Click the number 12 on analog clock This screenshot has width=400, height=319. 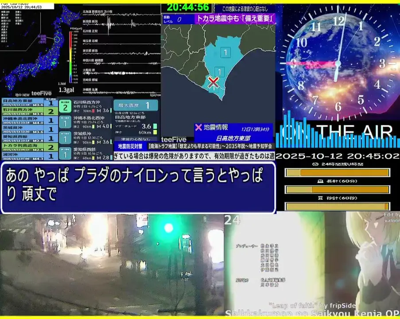tap(339, 21)
